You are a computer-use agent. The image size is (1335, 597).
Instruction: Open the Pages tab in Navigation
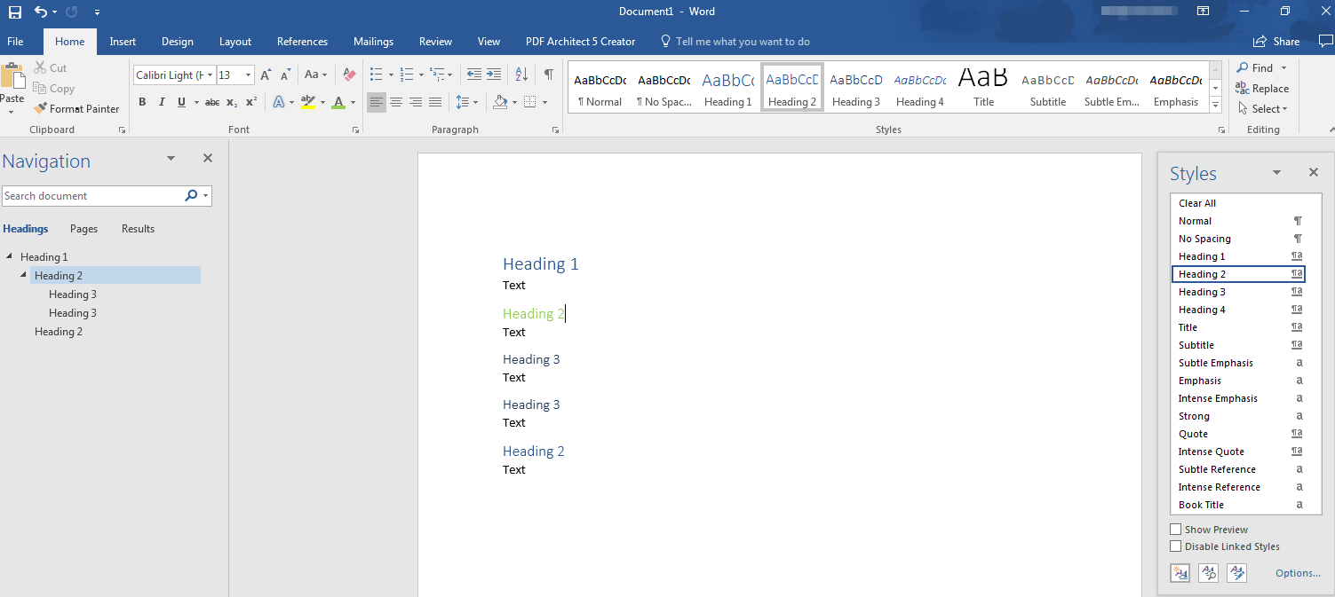pos(83,229)
